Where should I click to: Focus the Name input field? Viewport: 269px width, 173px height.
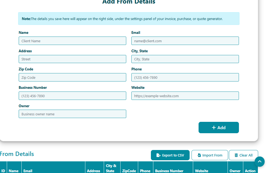coord(72,41)
